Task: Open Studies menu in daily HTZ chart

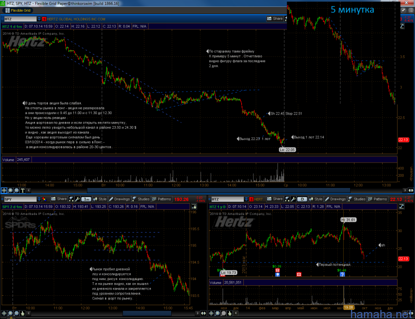Action: [357, 199]
